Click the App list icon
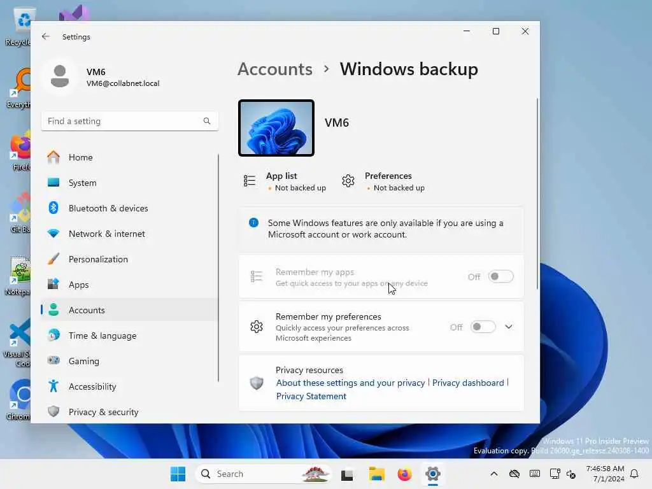 (x=250, y=181)
